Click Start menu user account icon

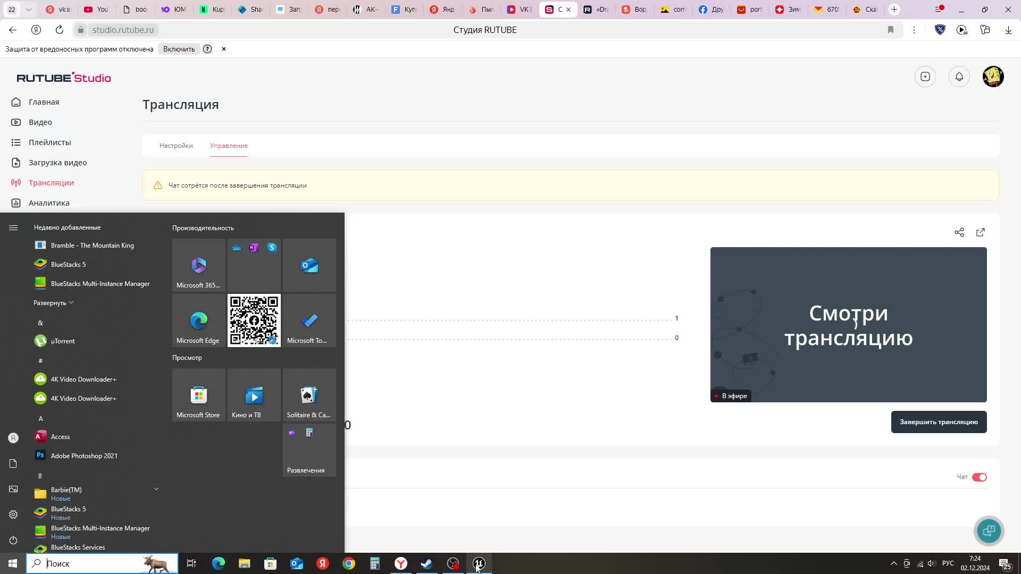pos(13,438)
